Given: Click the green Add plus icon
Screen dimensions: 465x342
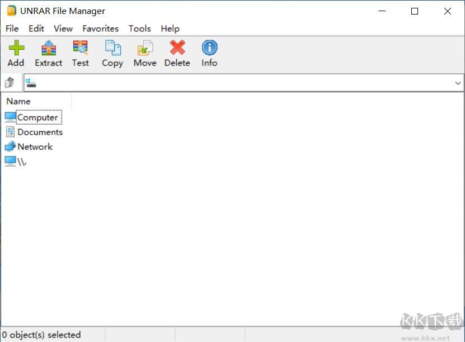Looking at the screenshot, I should pos(16,47).
